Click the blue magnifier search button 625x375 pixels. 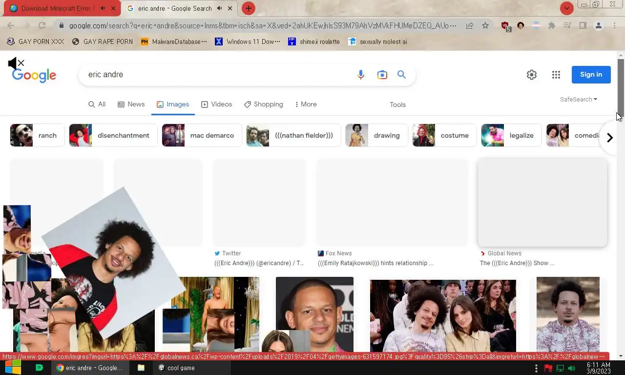[401, 75]
